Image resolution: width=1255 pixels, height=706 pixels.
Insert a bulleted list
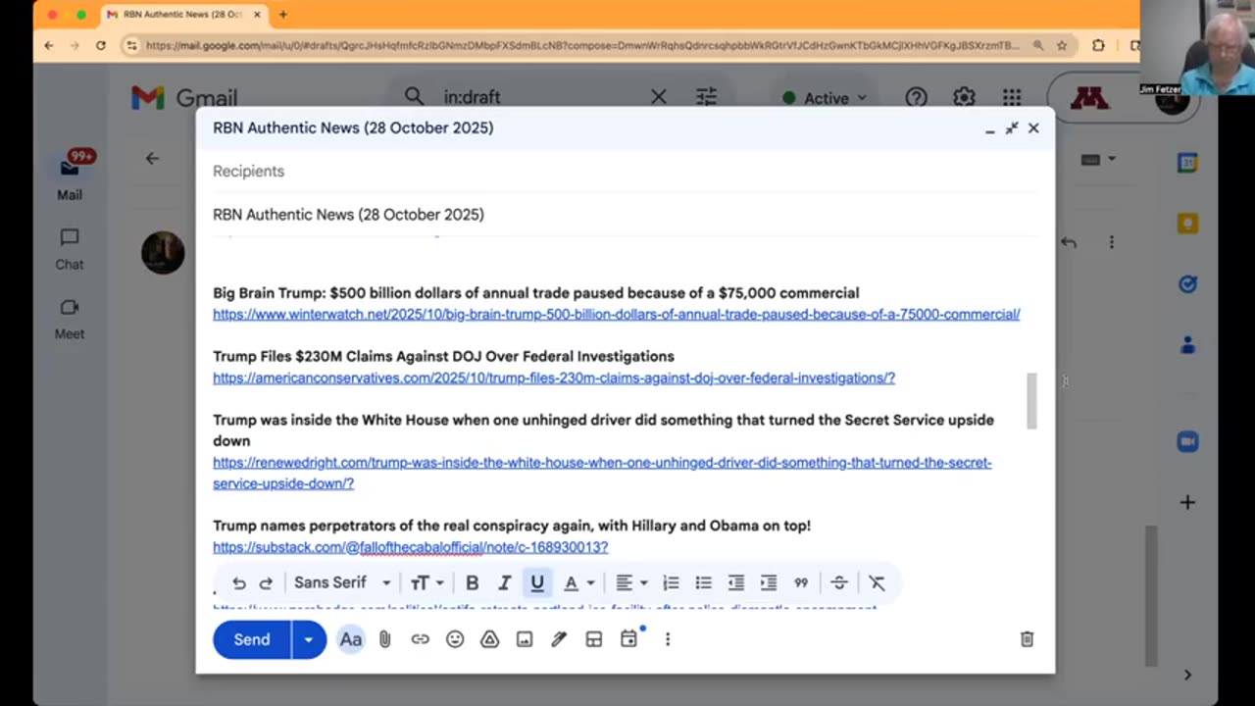(x=703, y=582)
